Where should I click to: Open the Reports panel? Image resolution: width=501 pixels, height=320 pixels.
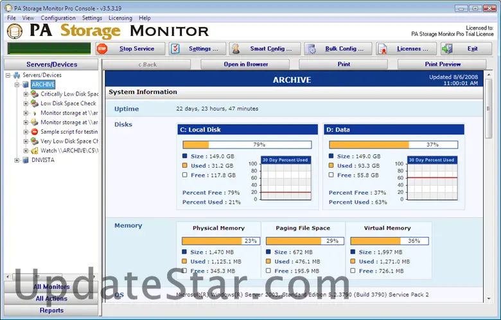click(x=51, y=310)
